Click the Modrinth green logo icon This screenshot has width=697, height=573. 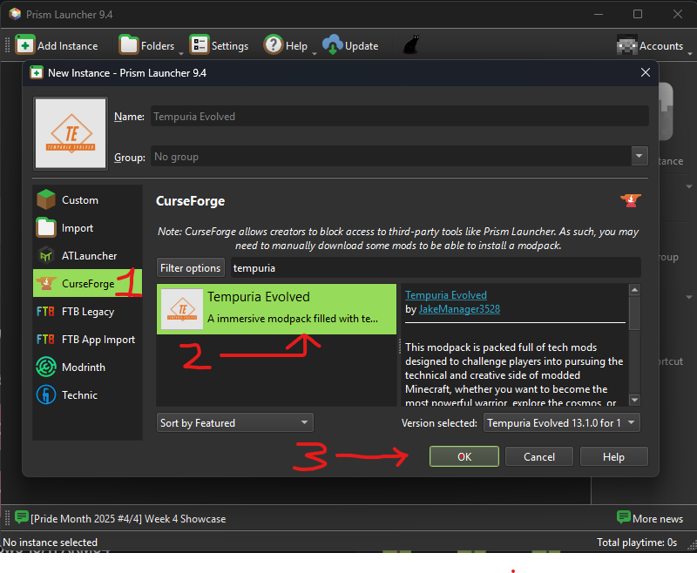tap(46, 367)
